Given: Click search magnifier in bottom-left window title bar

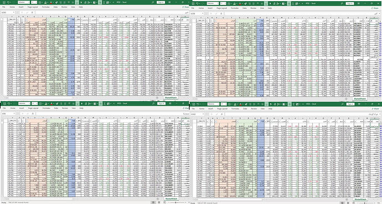Looking at the screenshot, I should [x=153, y=103].
